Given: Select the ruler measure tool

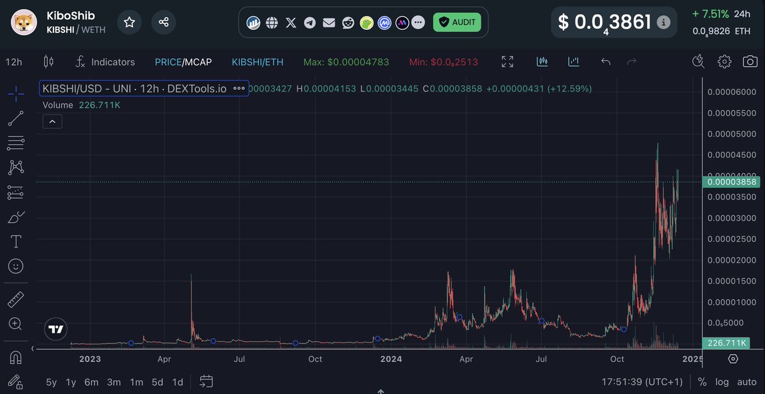Looking at the screenshot, I should 16,299.
